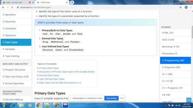
Task: Jump to Primary Data Types section link
Action: tap(48, 68)
